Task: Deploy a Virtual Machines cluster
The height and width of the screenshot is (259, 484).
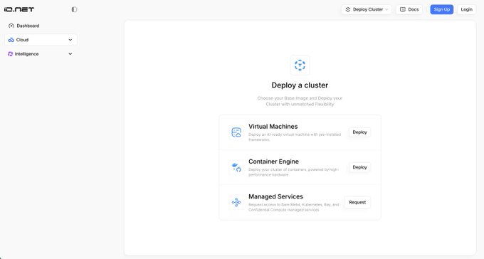Action: click(359, 132)
